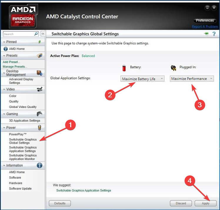Viewport: 220px width, 210px height.
Task: Click the search magnifier icon
Action: (x=36, y=34)
